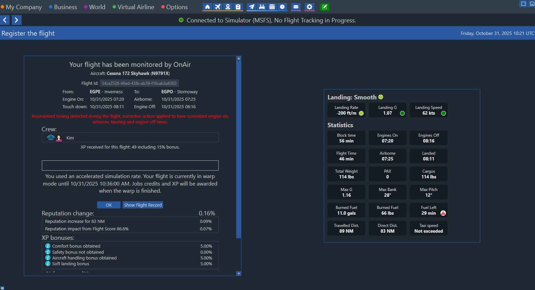
Task: Open the calendar schedule icon
Action: click(272, 7)
